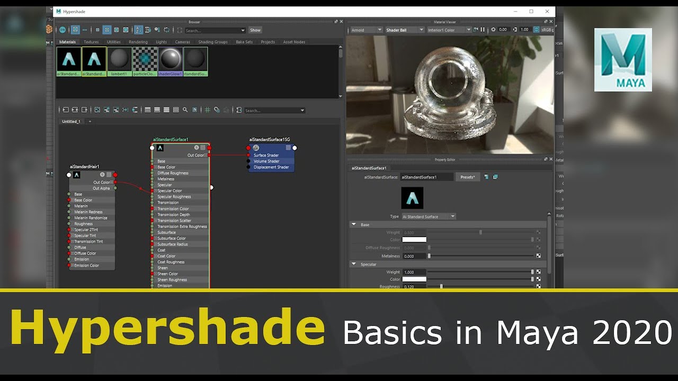Click the output connections icon in node editor toolbar
678x381 pixels.
(85, 110)
